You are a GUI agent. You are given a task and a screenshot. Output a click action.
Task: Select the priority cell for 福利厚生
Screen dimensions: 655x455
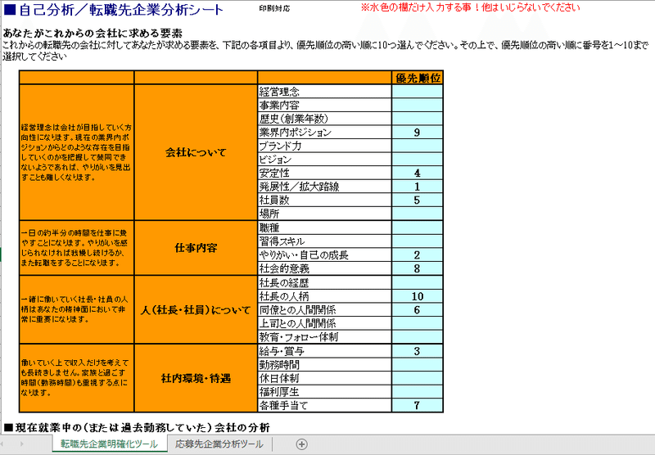coord(418,391)
